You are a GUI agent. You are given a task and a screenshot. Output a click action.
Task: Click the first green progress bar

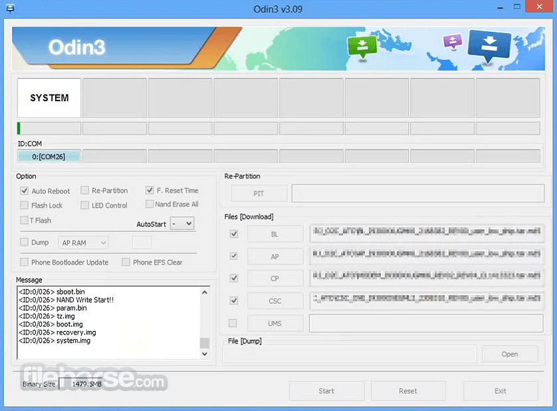click(49, 128)
